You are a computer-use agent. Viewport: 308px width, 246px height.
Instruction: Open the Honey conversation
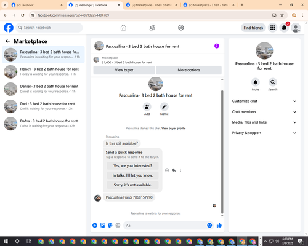pos(43,72)
